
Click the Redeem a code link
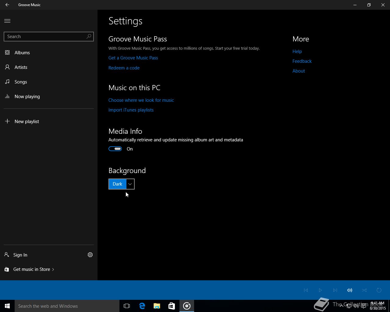coord(124,68)
